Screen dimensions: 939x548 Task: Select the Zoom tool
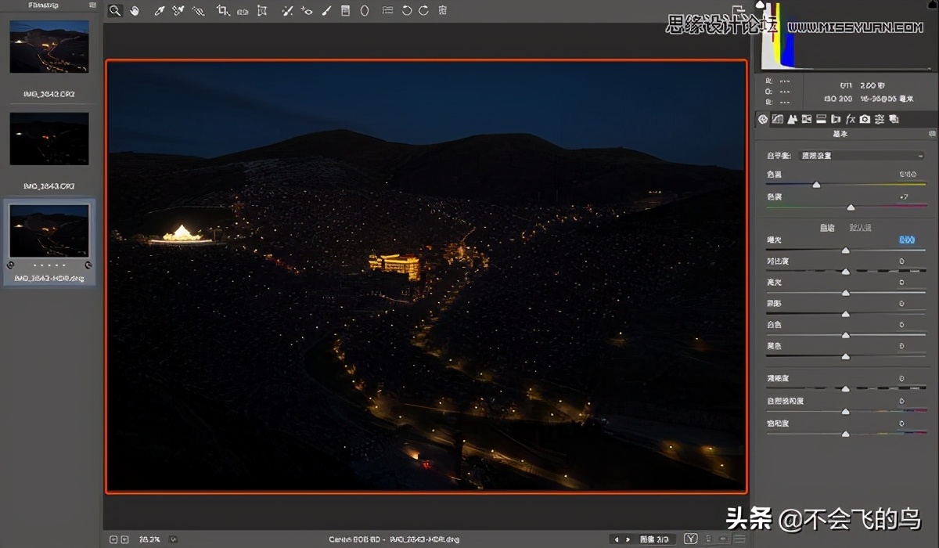(x=115, y=10)
